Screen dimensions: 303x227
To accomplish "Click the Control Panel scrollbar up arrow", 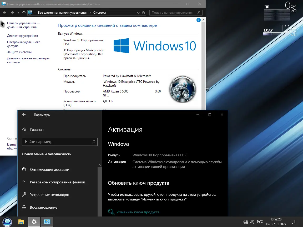I will 203,20.
